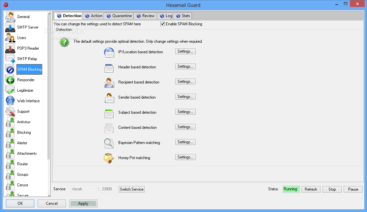The width and height of the screenshot is (367, 212).
Task: Select the Censor padlock icon
Action: [x=10, y=185]
